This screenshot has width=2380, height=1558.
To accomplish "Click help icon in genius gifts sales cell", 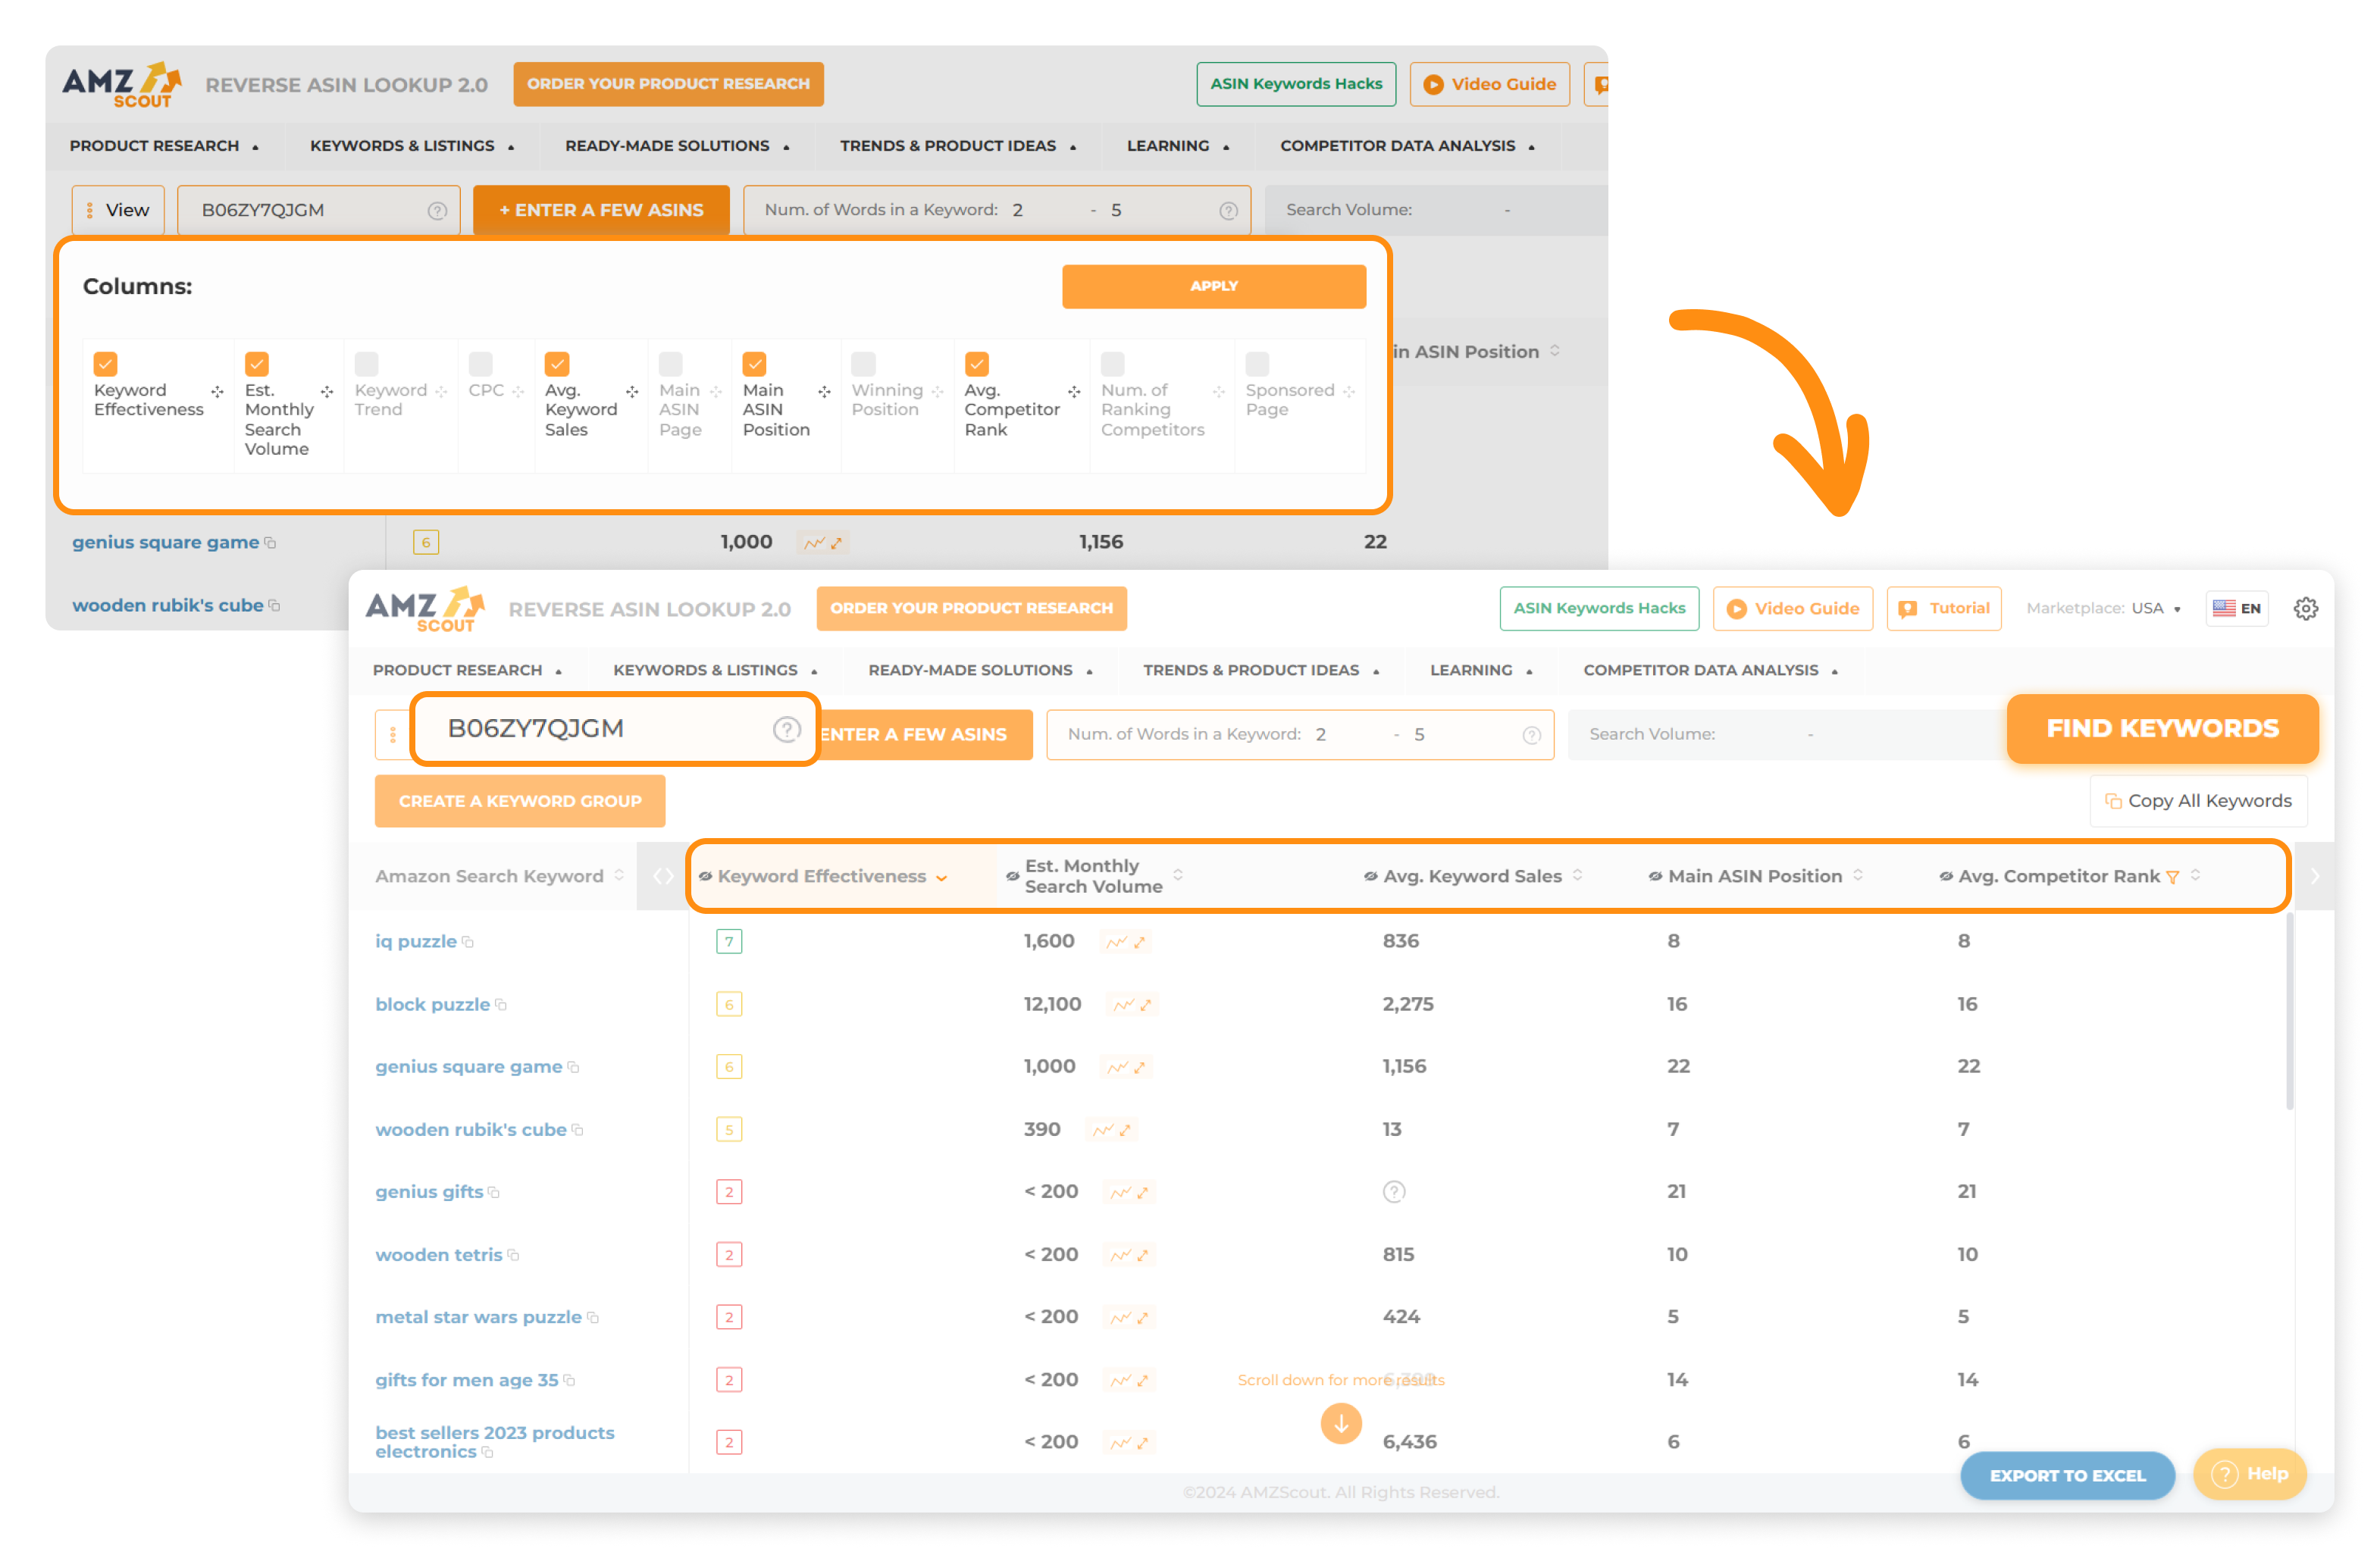I will click(x=1393, y=1191).
